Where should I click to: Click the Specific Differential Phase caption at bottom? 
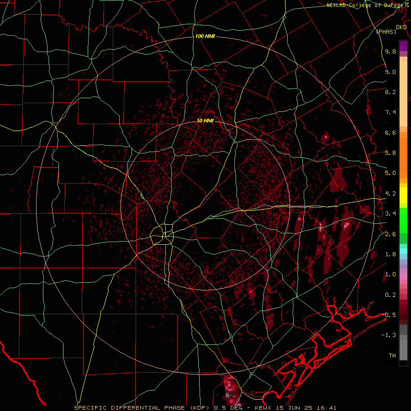pos(205,408)
